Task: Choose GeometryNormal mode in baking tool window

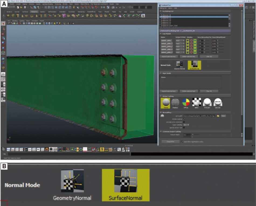Action: tap(179, 65)
